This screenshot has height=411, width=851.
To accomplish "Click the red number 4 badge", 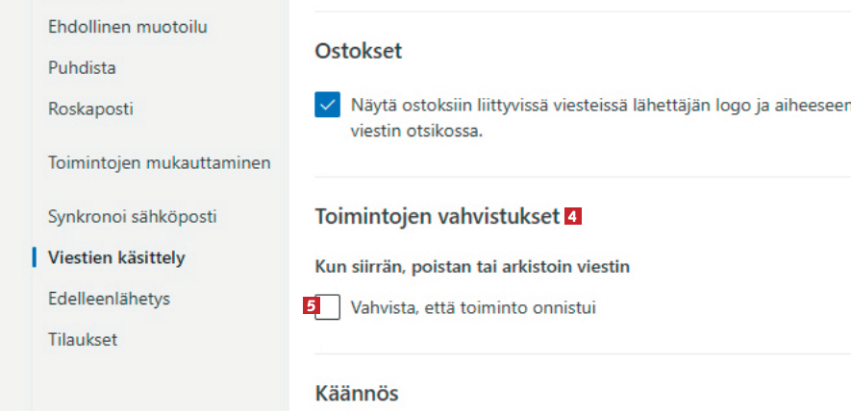I will (572, 217).
